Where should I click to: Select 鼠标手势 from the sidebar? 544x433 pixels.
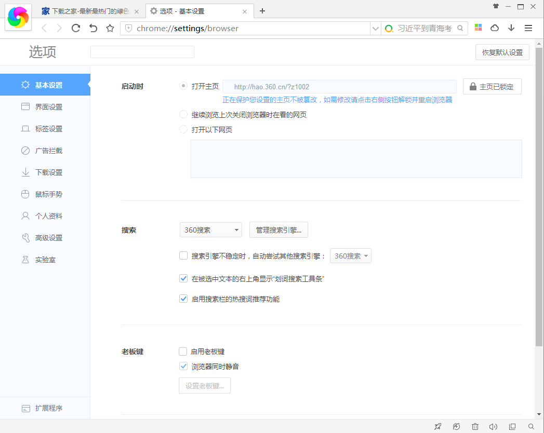point(45,194)
